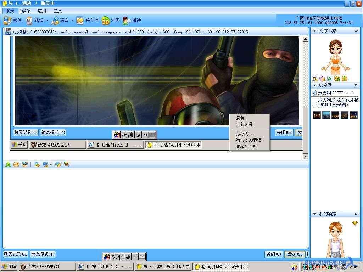
Task: Click the music share bubble icon
Action: tap(58, 164)
